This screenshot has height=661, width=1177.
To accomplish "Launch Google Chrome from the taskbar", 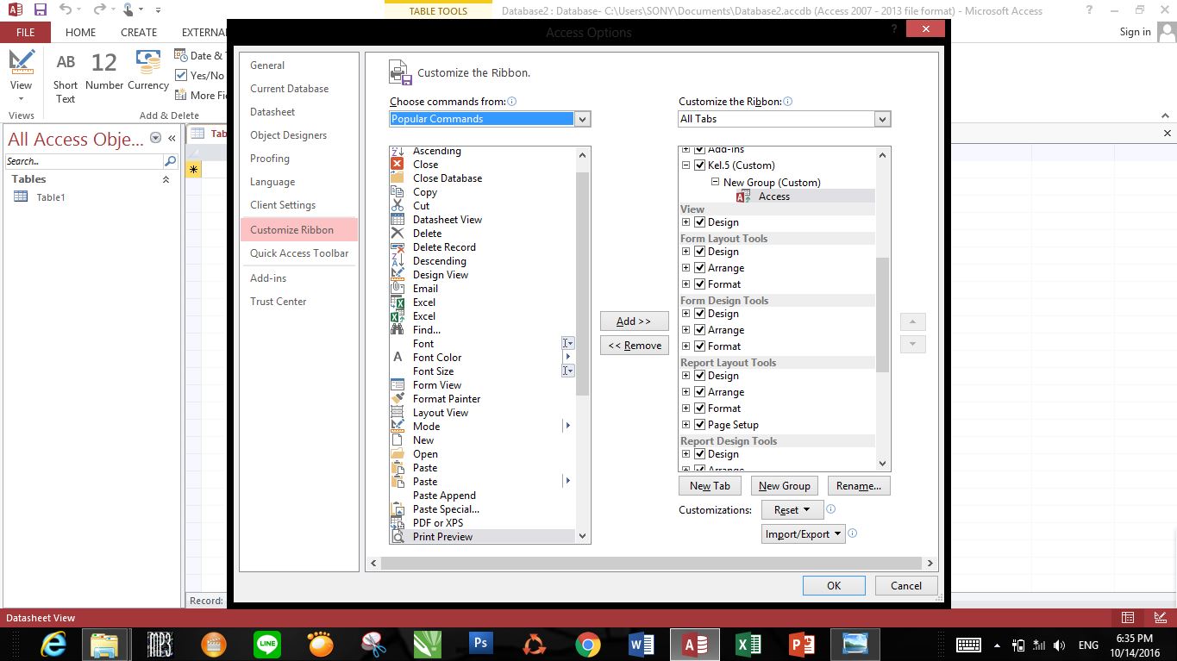I will tap(588, 644).
